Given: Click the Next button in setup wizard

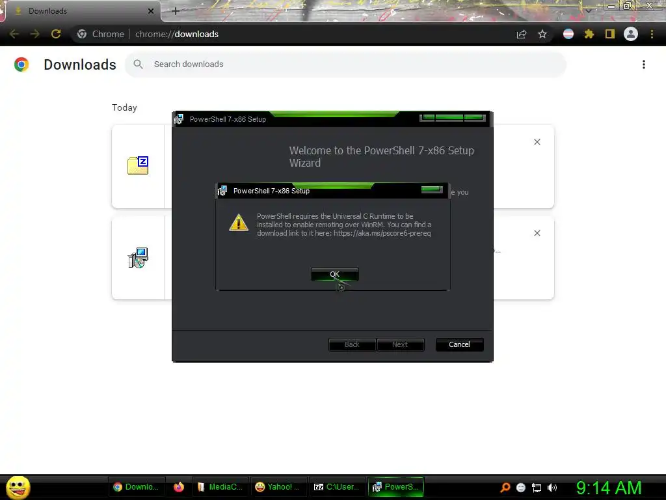Looking at the screenshot, I should tap(400, 344).
